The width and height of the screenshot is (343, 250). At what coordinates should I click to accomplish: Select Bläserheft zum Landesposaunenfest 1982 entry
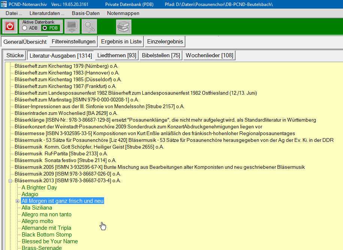136,93
